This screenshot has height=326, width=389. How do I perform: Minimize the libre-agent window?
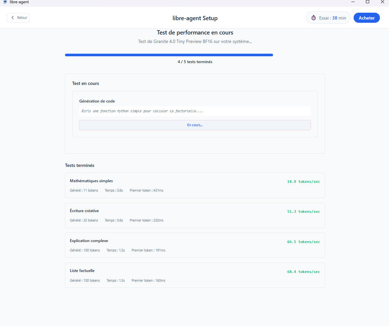[x=353, y=2]
